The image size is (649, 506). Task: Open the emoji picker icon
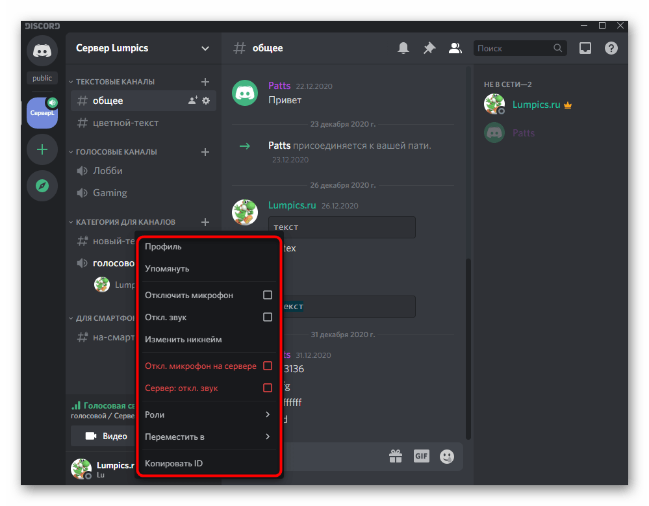click(447, 457)
